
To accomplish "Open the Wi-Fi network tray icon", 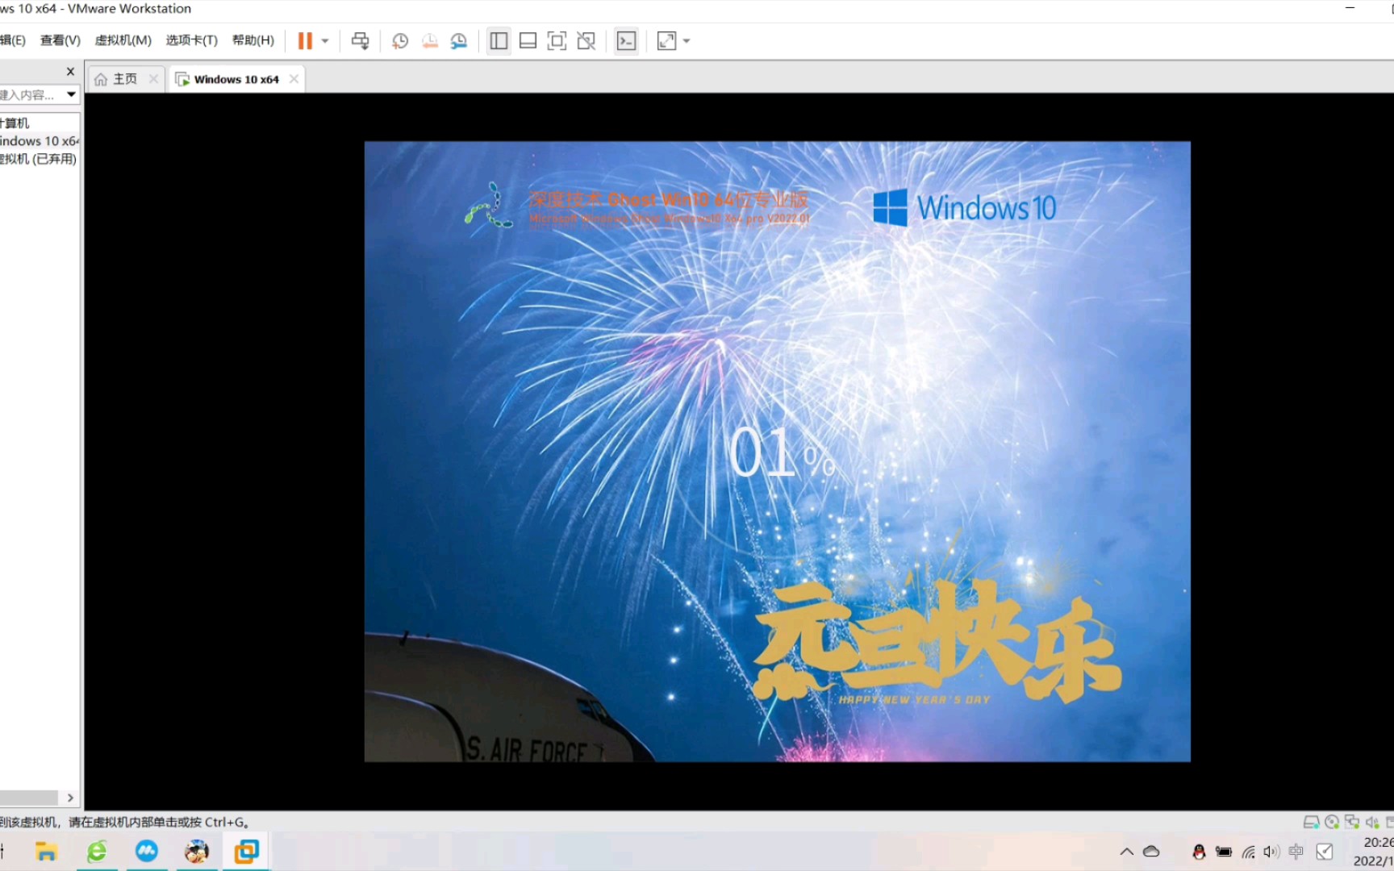I will click(1249, 852).
